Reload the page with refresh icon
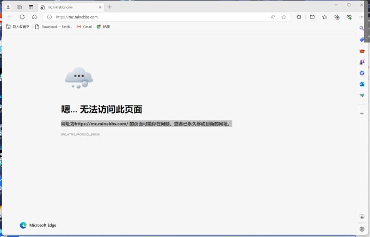 [x=22, y=17]
